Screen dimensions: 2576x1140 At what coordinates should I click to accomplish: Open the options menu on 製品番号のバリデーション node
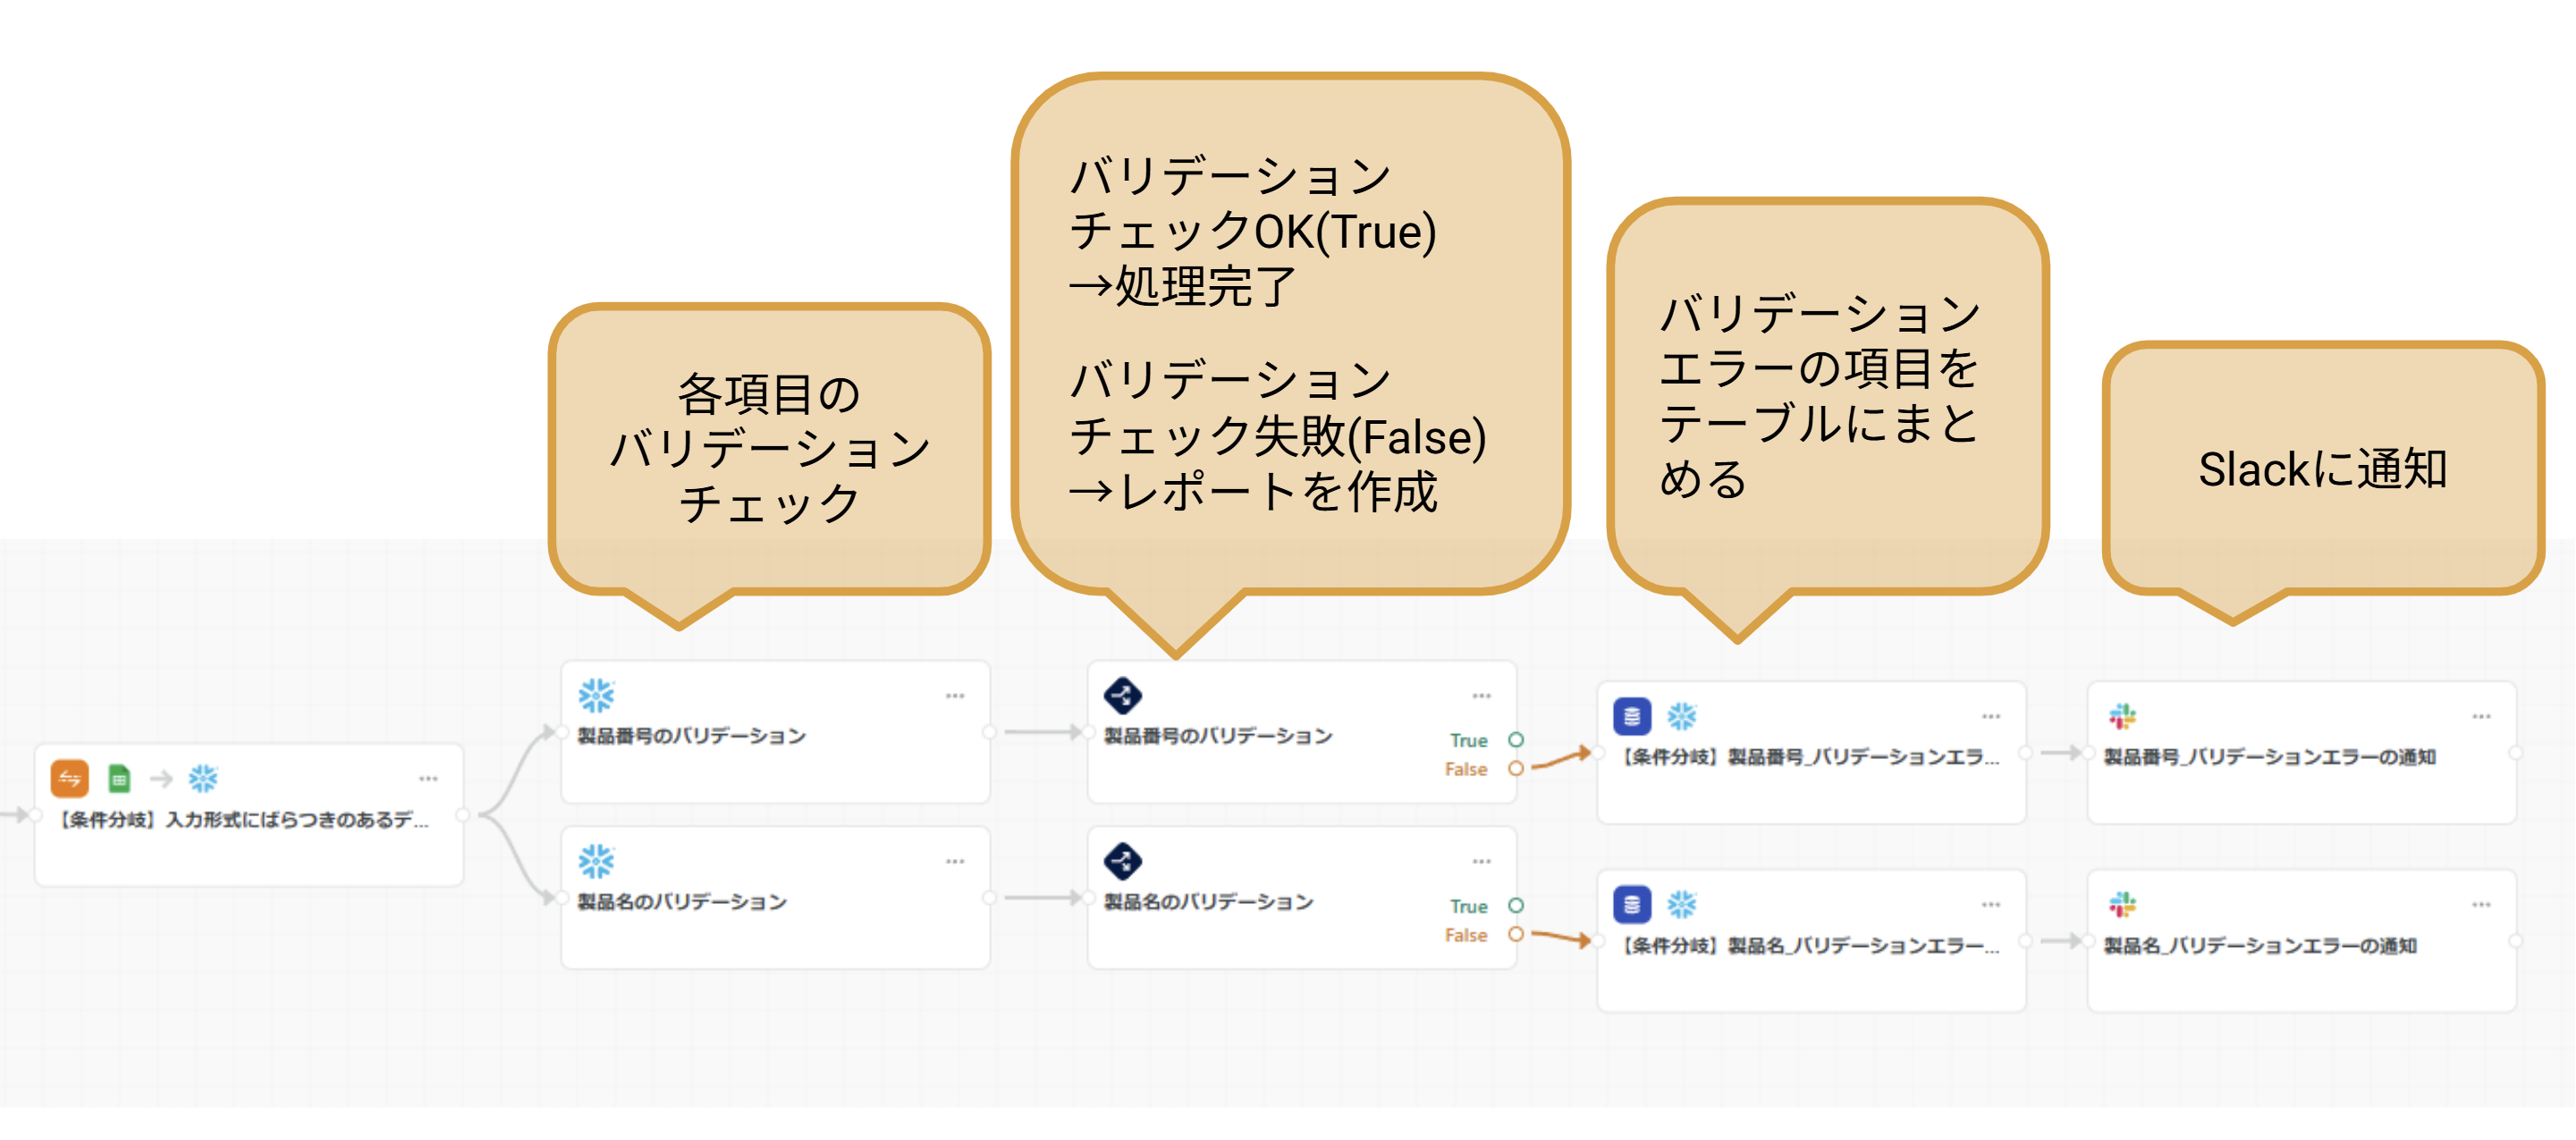pos(954,695)
